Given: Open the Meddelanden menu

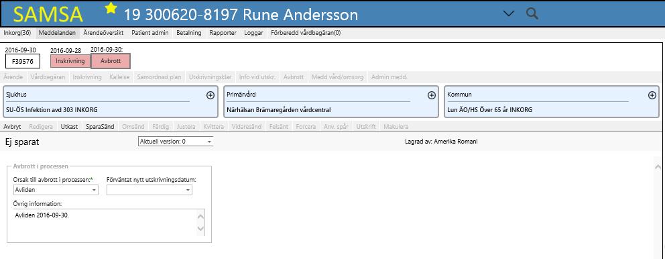Looking at the screenshot, I should click(x=57, y=33).
